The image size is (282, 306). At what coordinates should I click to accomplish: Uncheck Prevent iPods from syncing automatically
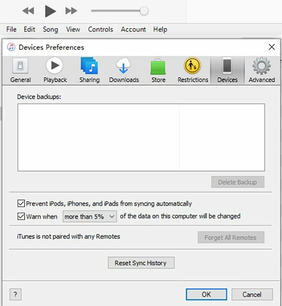(21, 204)
